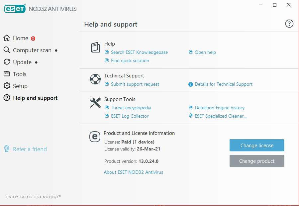Open Refer a friend link
The width and height of the screenshot is (299, 206).
click(30, 149)
